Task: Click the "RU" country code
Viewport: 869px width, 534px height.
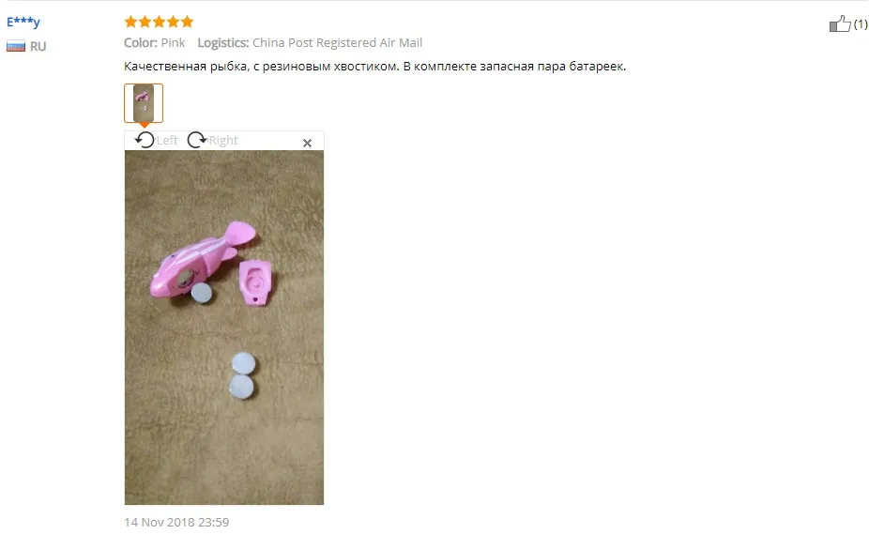Action: (x=38, y=47)
